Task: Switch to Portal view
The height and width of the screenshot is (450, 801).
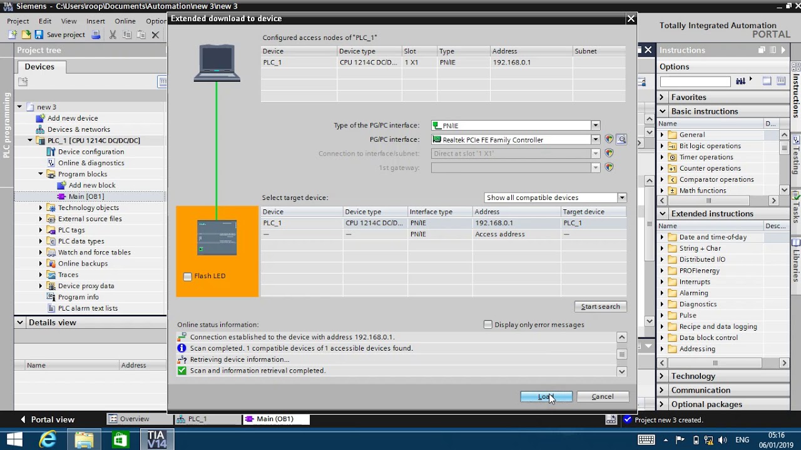Action: tap(48, 419)
